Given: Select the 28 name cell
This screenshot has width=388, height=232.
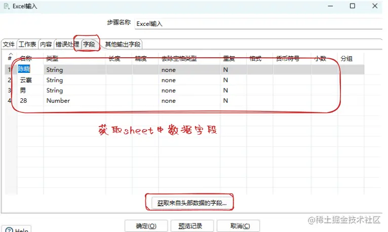Looking at the screenshot, I should pos(30,101).
